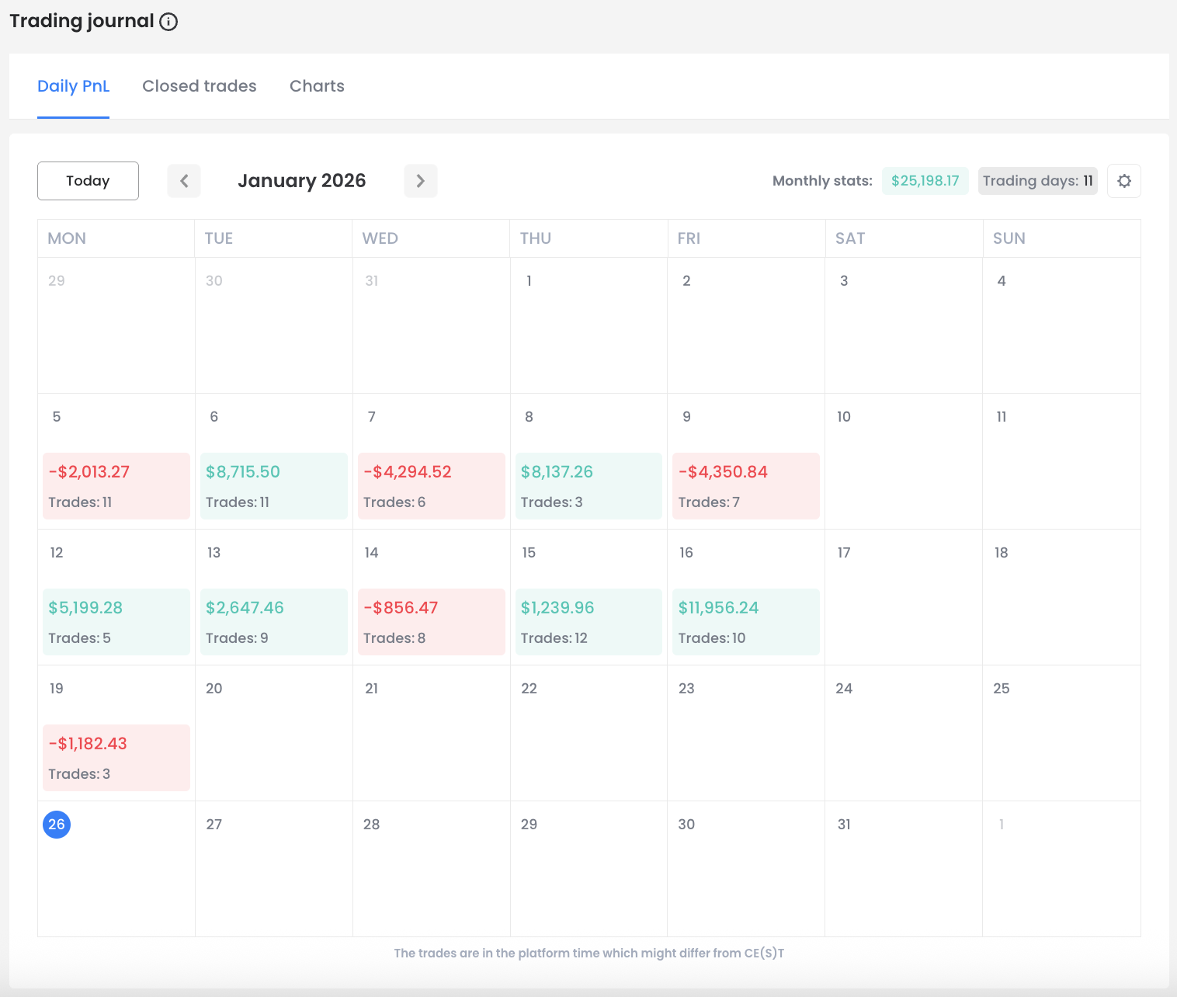Screen dimensions: 1177x997
Task: Click the Trading days: 11 badge
Action: (1037, 180)
